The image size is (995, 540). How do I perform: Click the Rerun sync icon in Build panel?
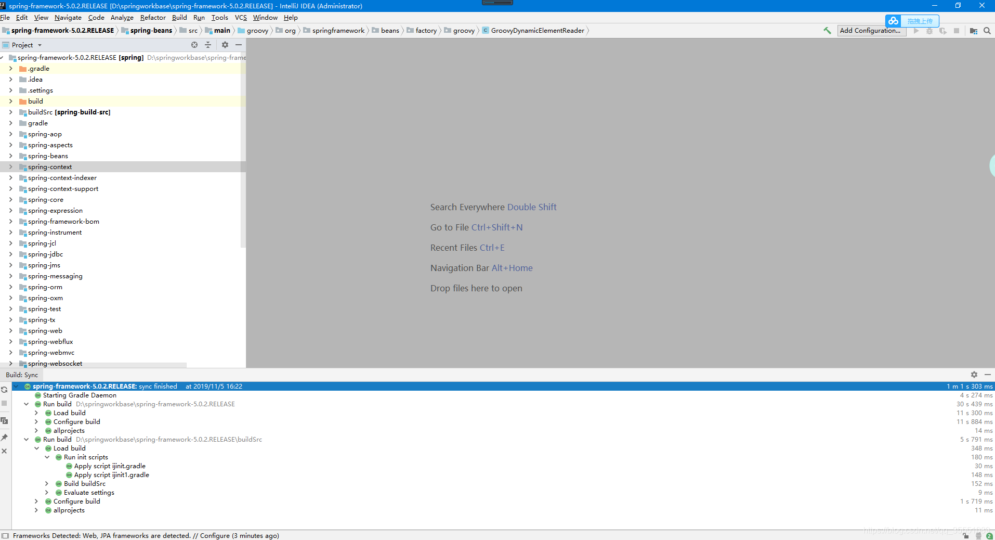[4, 389]
